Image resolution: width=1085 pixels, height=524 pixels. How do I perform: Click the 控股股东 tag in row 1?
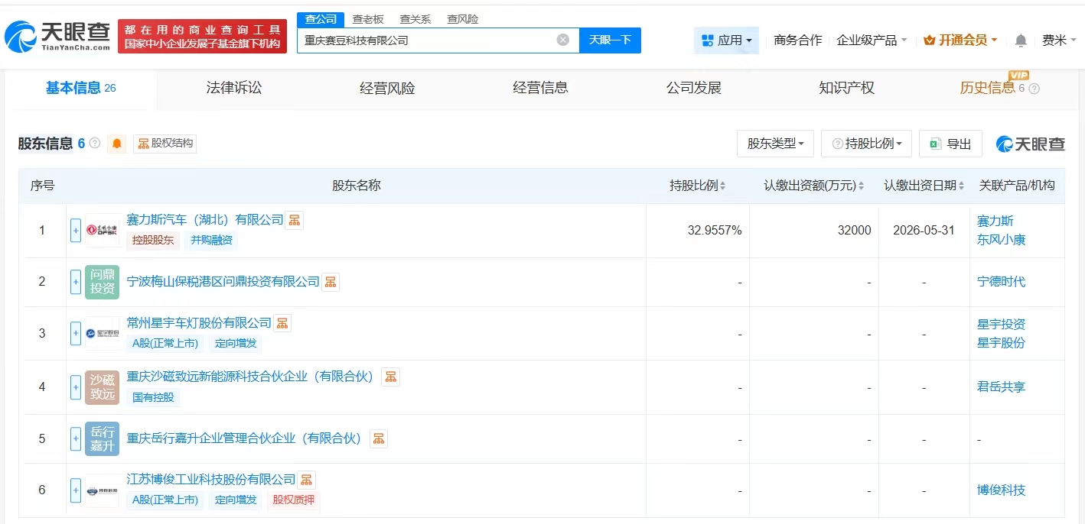click(153, 240)
